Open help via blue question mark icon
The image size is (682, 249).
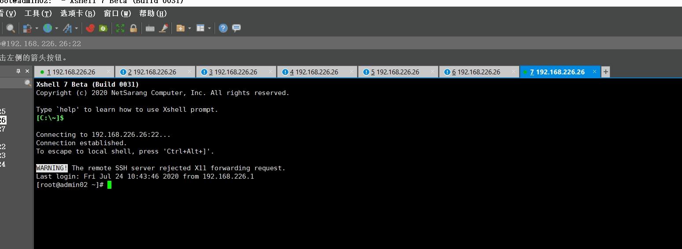pos(223,28)
